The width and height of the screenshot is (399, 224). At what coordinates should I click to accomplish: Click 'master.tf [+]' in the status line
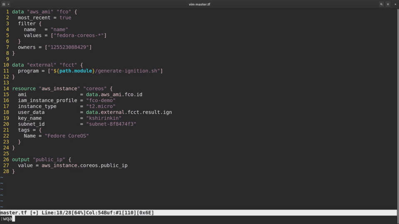point(20,212)
